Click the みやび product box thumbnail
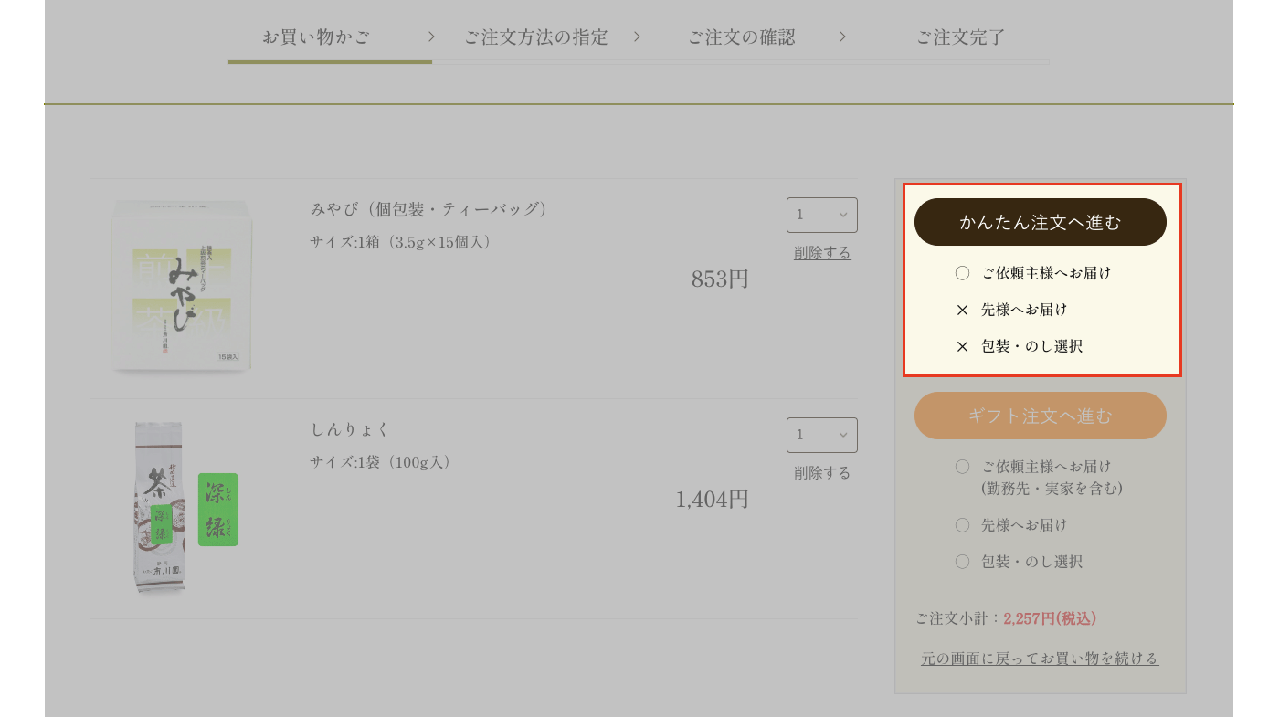 pos(181,286)
